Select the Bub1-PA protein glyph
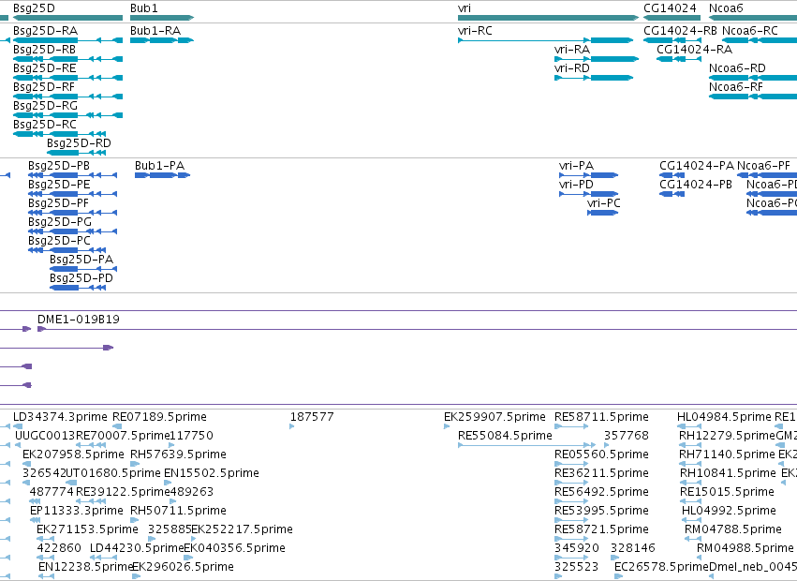 [x=162, y=175]
